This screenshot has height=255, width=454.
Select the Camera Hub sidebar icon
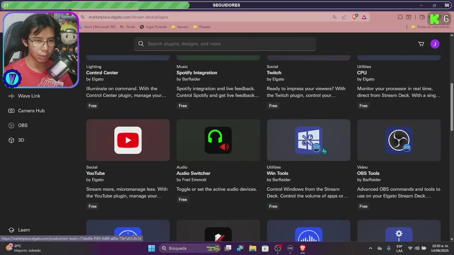(11, 111)
